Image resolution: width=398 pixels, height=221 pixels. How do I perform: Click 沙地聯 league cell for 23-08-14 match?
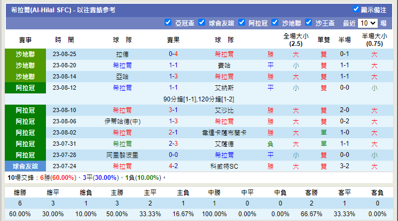click(26, 77)
